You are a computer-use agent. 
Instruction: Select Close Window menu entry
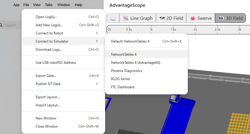pos(63,126)
